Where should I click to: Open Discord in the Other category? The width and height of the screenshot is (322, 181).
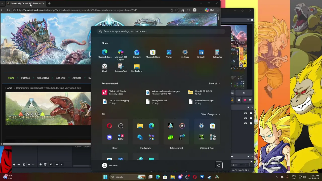(109, 137)
